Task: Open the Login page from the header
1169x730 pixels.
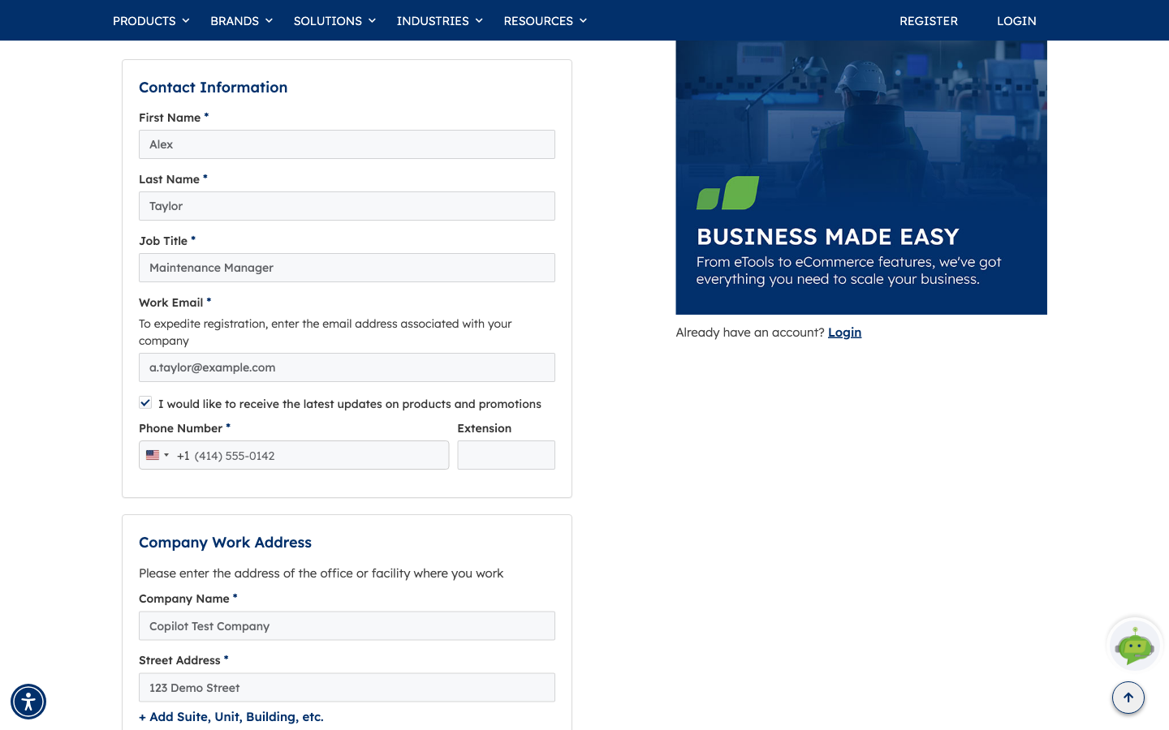Action: coord(1016,20)
